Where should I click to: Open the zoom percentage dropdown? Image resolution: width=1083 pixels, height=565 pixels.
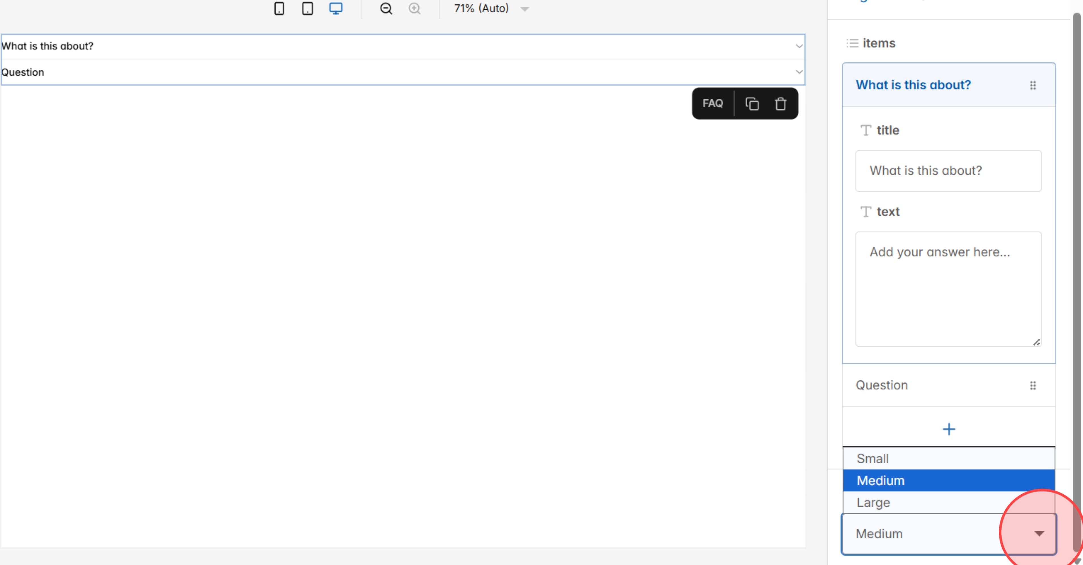524,8
